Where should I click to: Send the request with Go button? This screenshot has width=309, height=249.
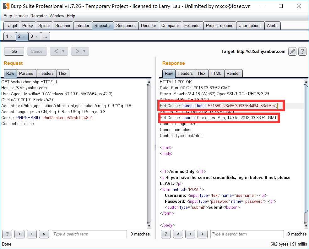click(x=14, y=52)
